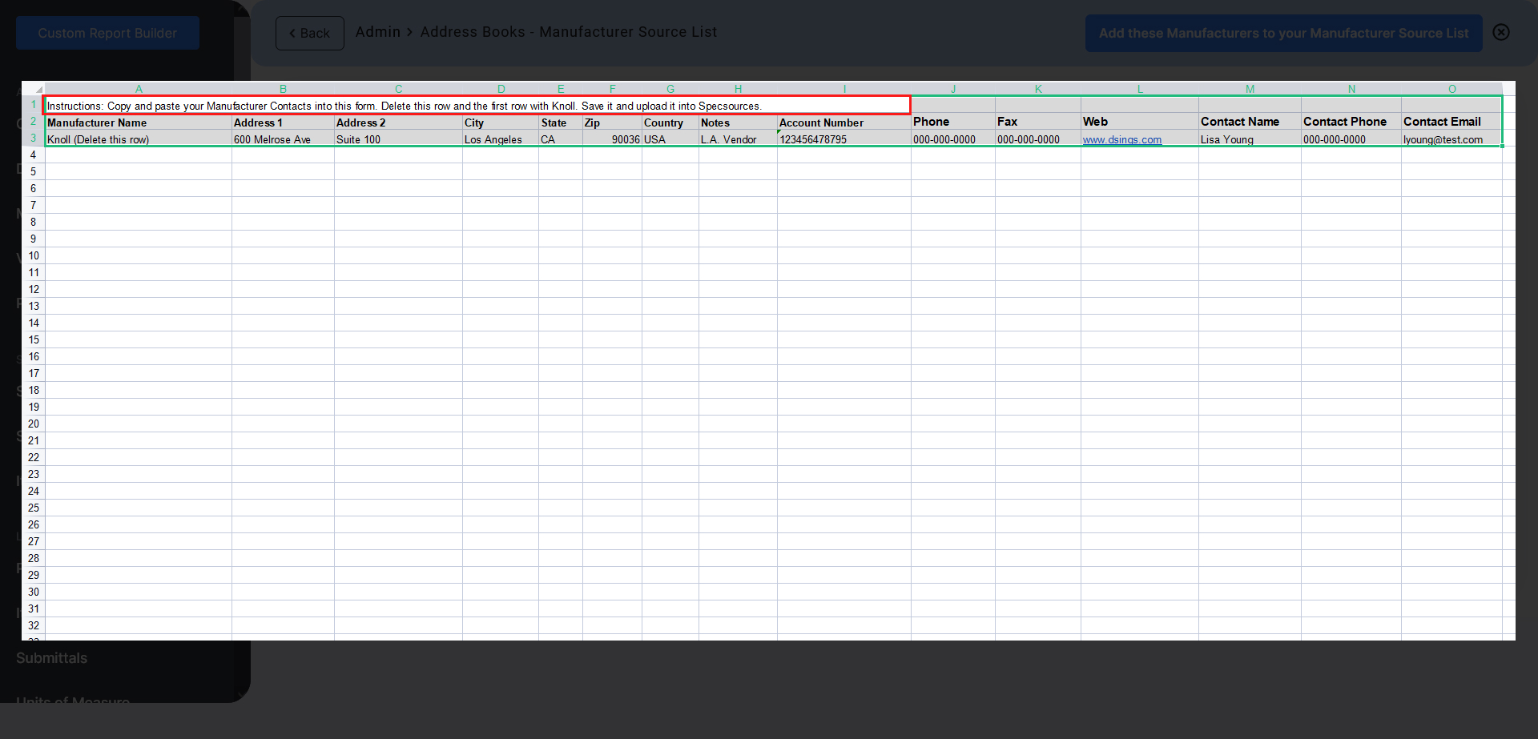Select the Manufacturer Name header cell

tap(139, 122)
